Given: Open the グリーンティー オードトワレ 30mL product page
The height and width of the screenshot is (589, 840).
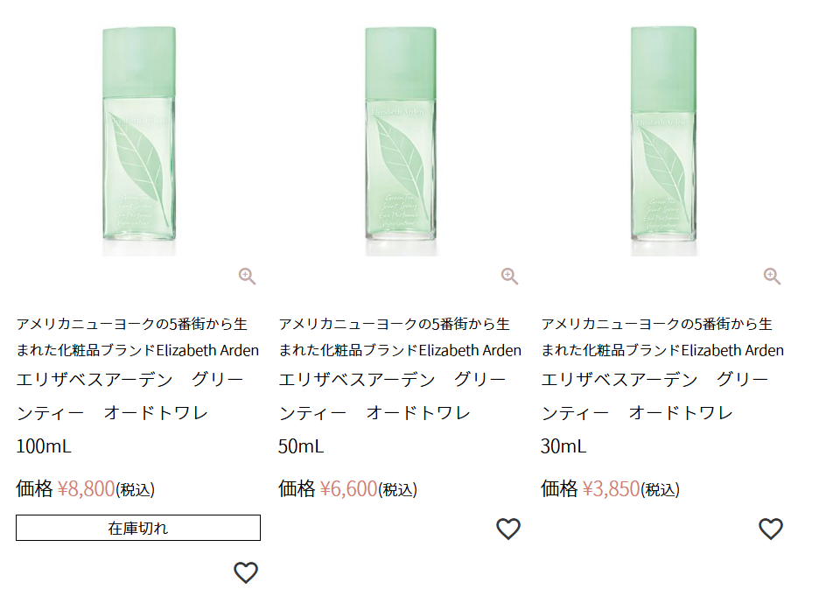Looking at the screenshot, I should coord(654,412).
